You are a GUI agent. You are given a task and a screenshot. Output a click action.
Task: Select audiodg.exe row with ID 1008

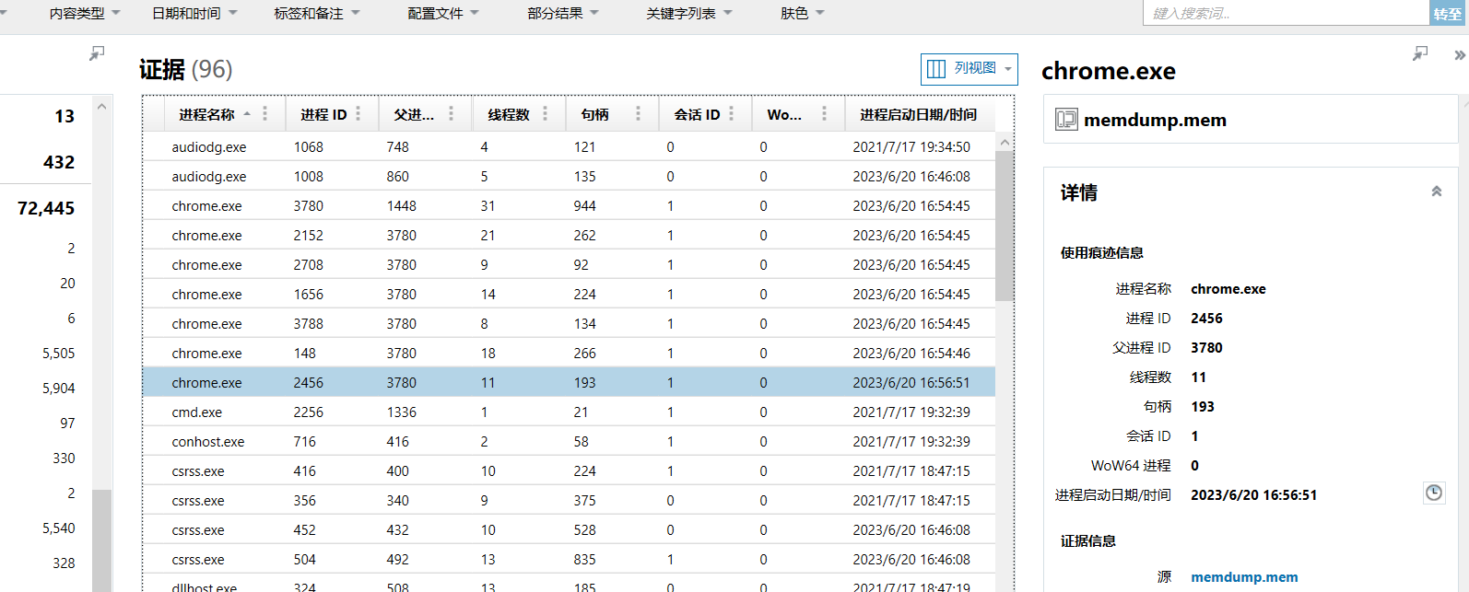pyautogui.click(x=569, y=176)
